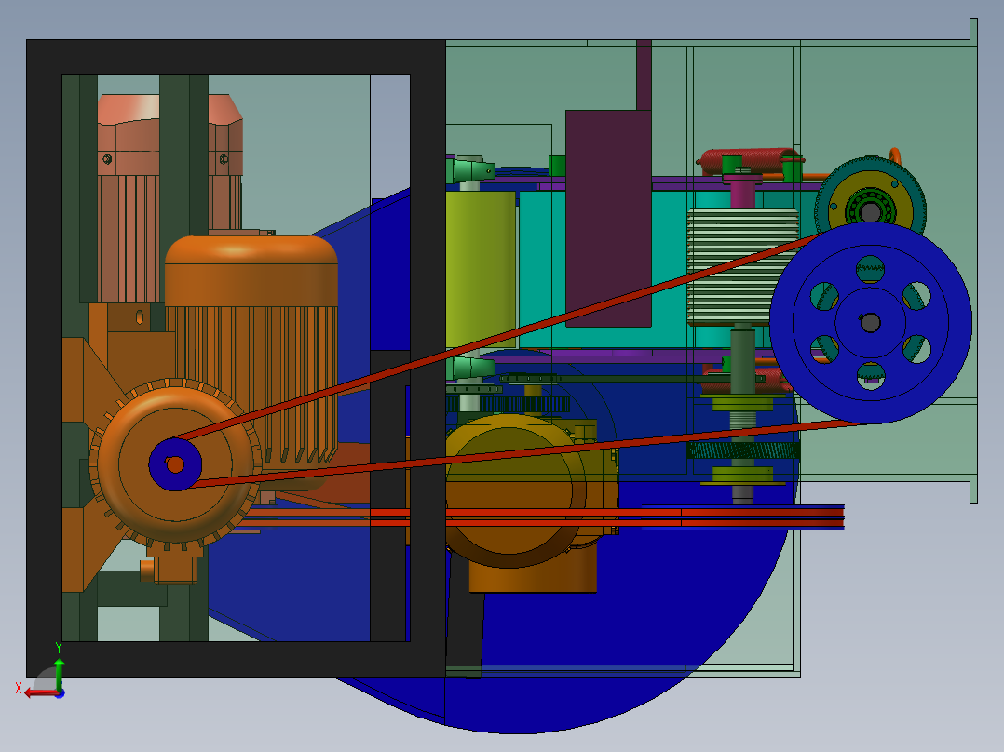1004x752 pixels.
Task: Select the small blue pulley on the motor shaft
Action: click(x=175, y=464)
